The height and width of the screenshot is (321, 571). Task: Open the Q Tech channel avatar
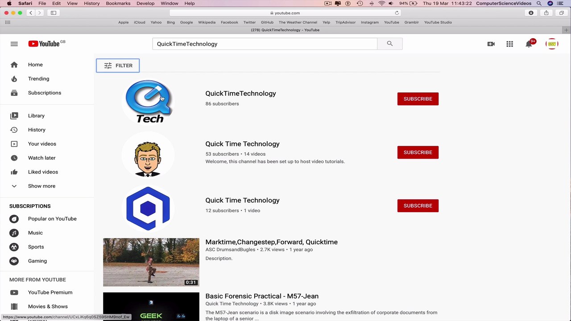pyautogui.click(x=148, y=102)
